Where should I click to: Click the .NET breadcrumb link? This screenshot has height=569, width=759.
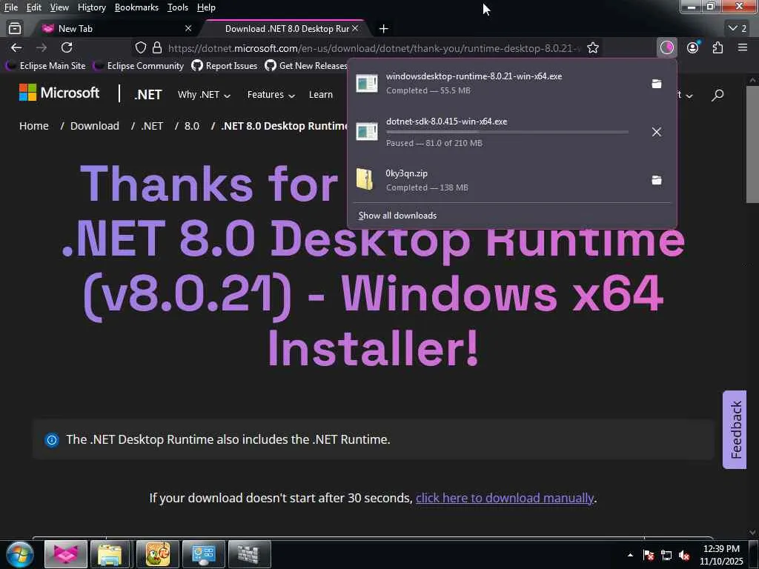pyautogui.click(x=152, y=126)
